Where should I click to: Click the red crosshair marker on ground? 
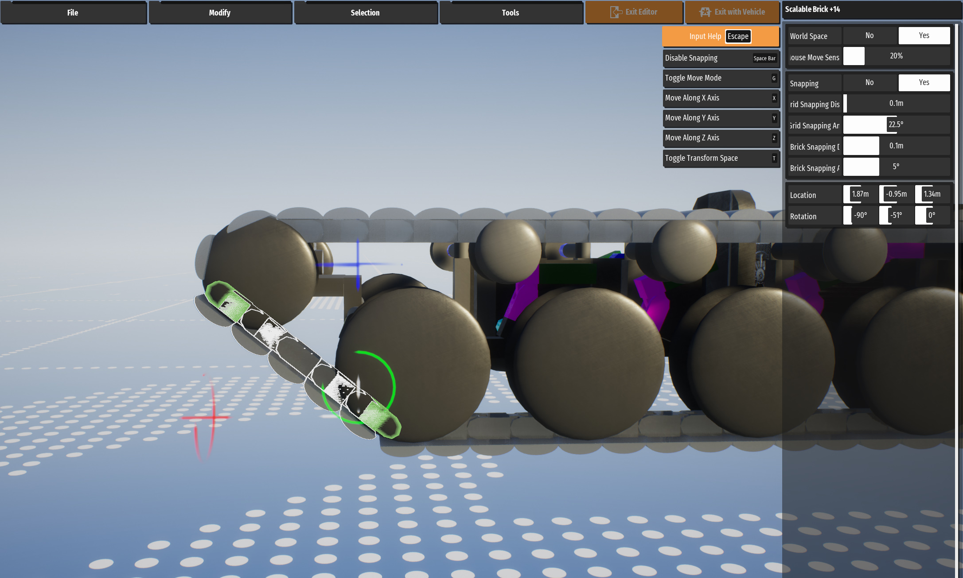213,417
